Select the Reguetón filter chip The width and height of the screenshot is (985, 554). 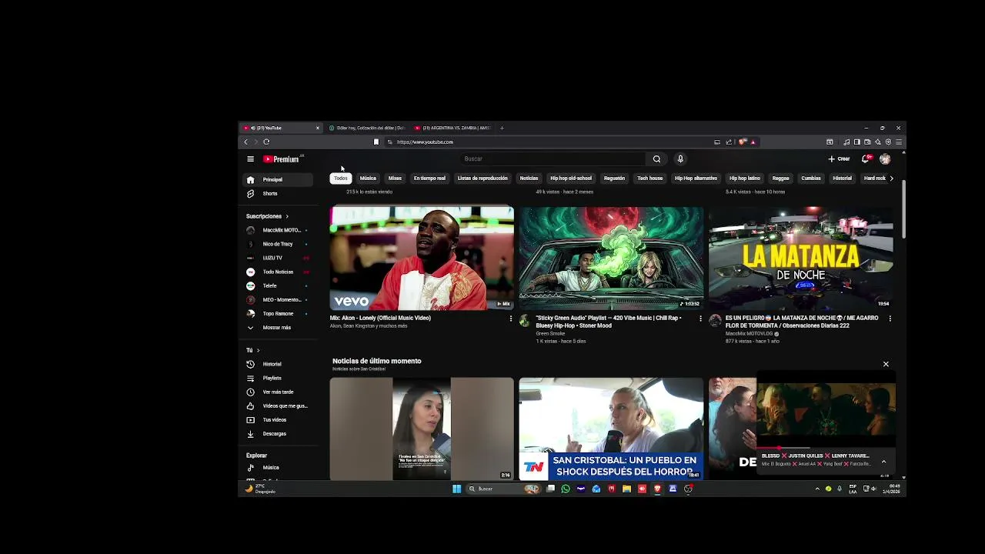pyautogui.click(x=614, y=179)
